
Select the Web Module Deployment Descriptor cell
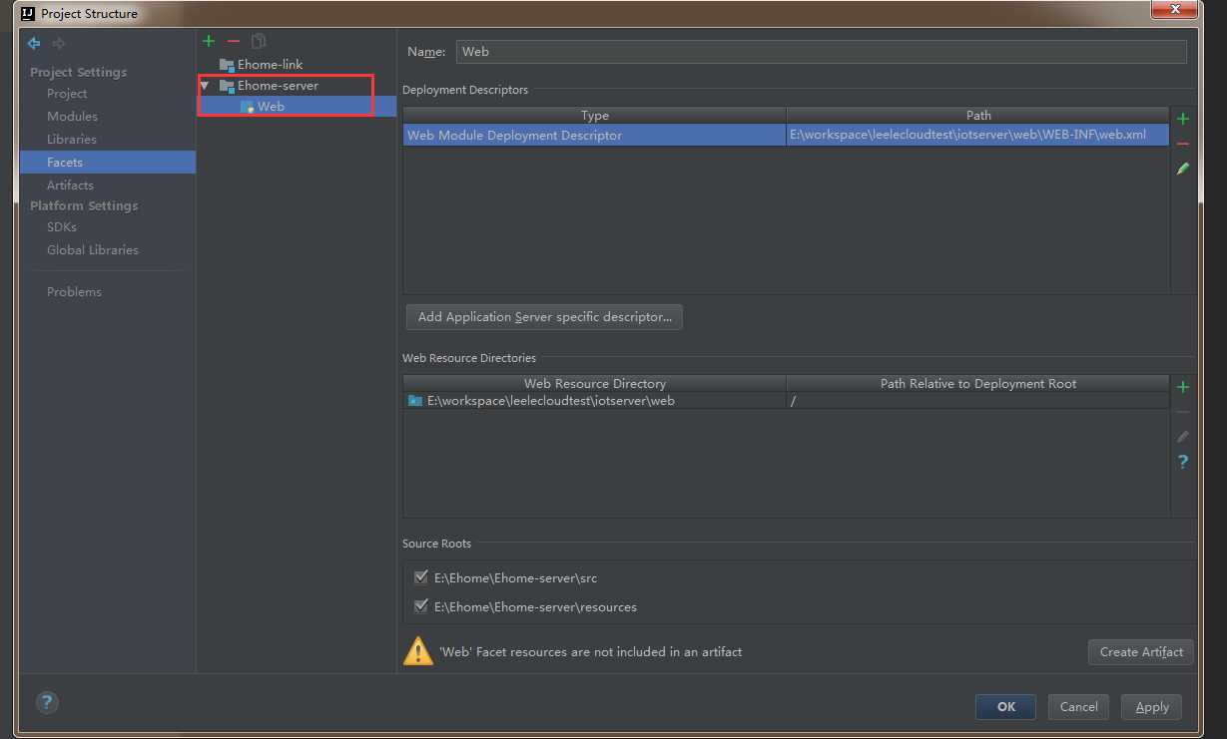click(595, 136)
